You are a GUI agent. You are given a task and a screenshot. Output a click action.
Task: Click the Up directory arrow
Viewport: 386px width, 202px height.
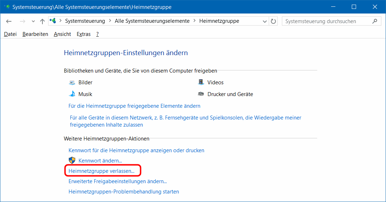coord(42,21)
